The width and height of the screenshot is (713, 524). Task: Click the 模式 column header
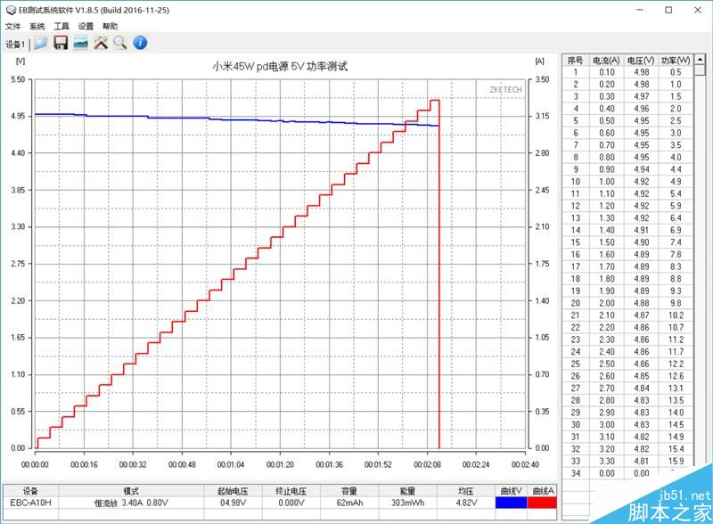coord(131,491)
